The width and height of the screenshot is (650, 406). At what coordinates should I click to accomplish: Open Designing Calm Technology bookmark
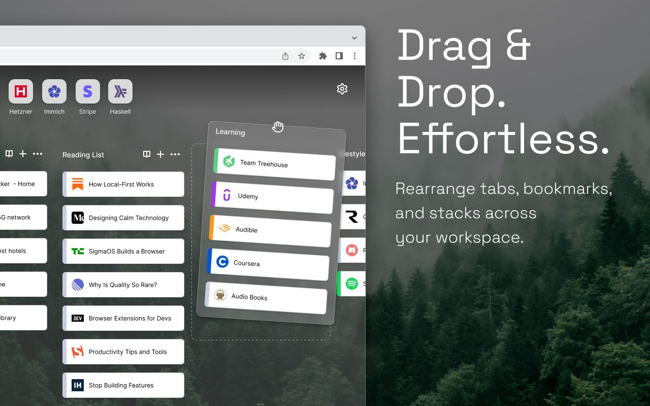[123, 218]
